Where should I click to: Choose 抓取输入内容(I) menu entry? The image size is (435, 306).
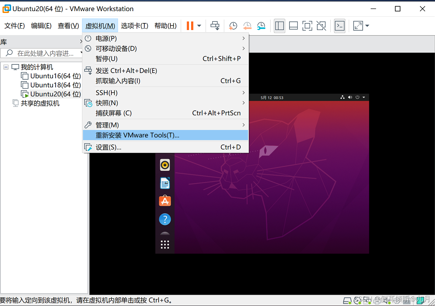click(165, 81)
